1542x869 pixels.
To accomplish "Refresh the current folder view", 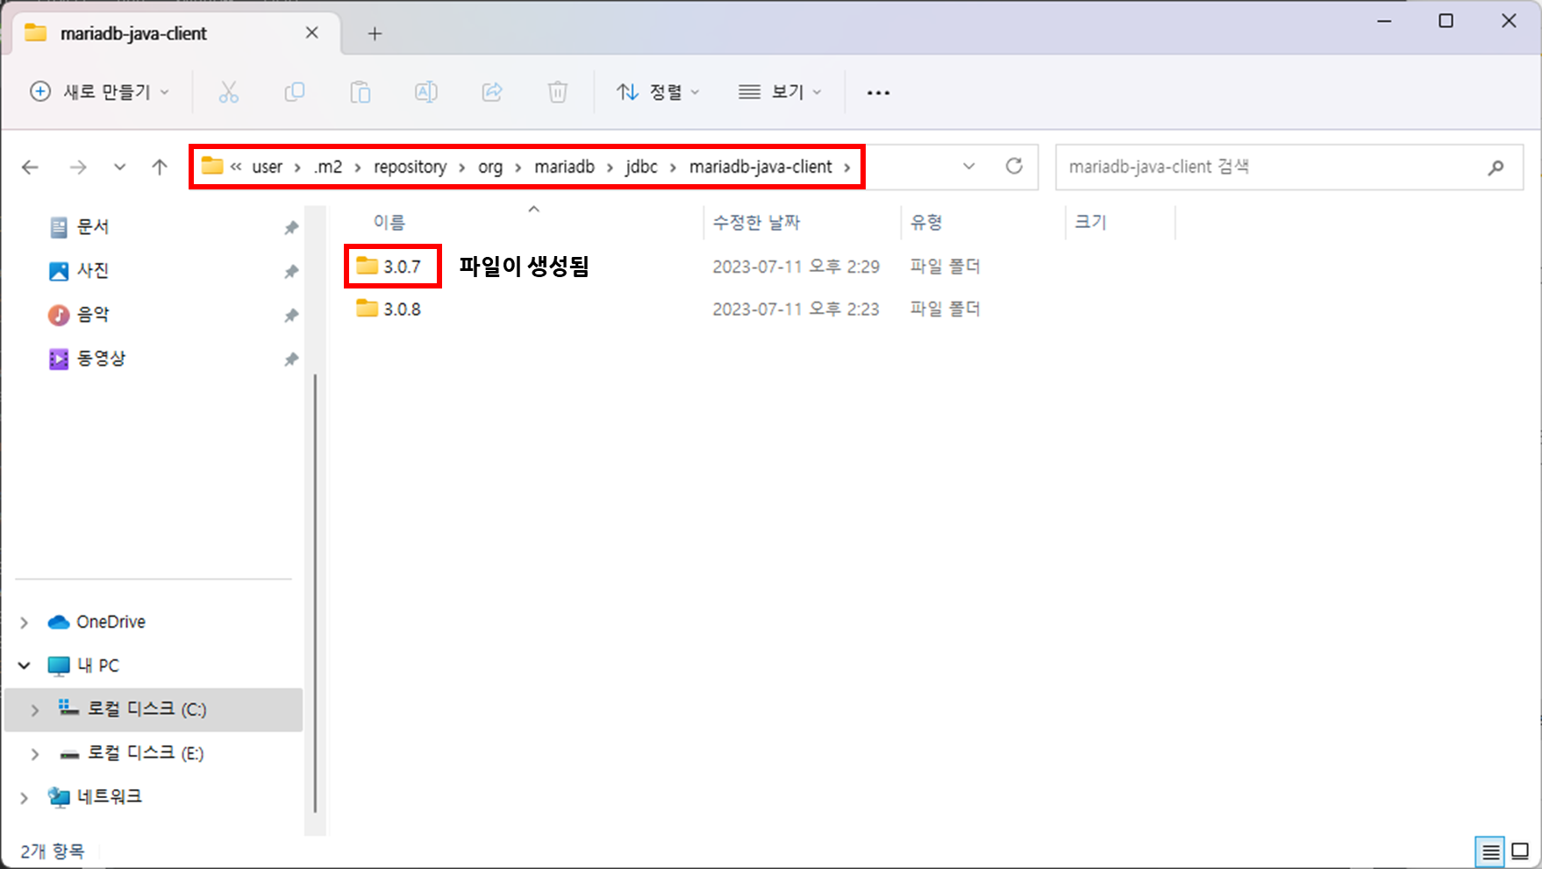I will (x=1014, y=166).
